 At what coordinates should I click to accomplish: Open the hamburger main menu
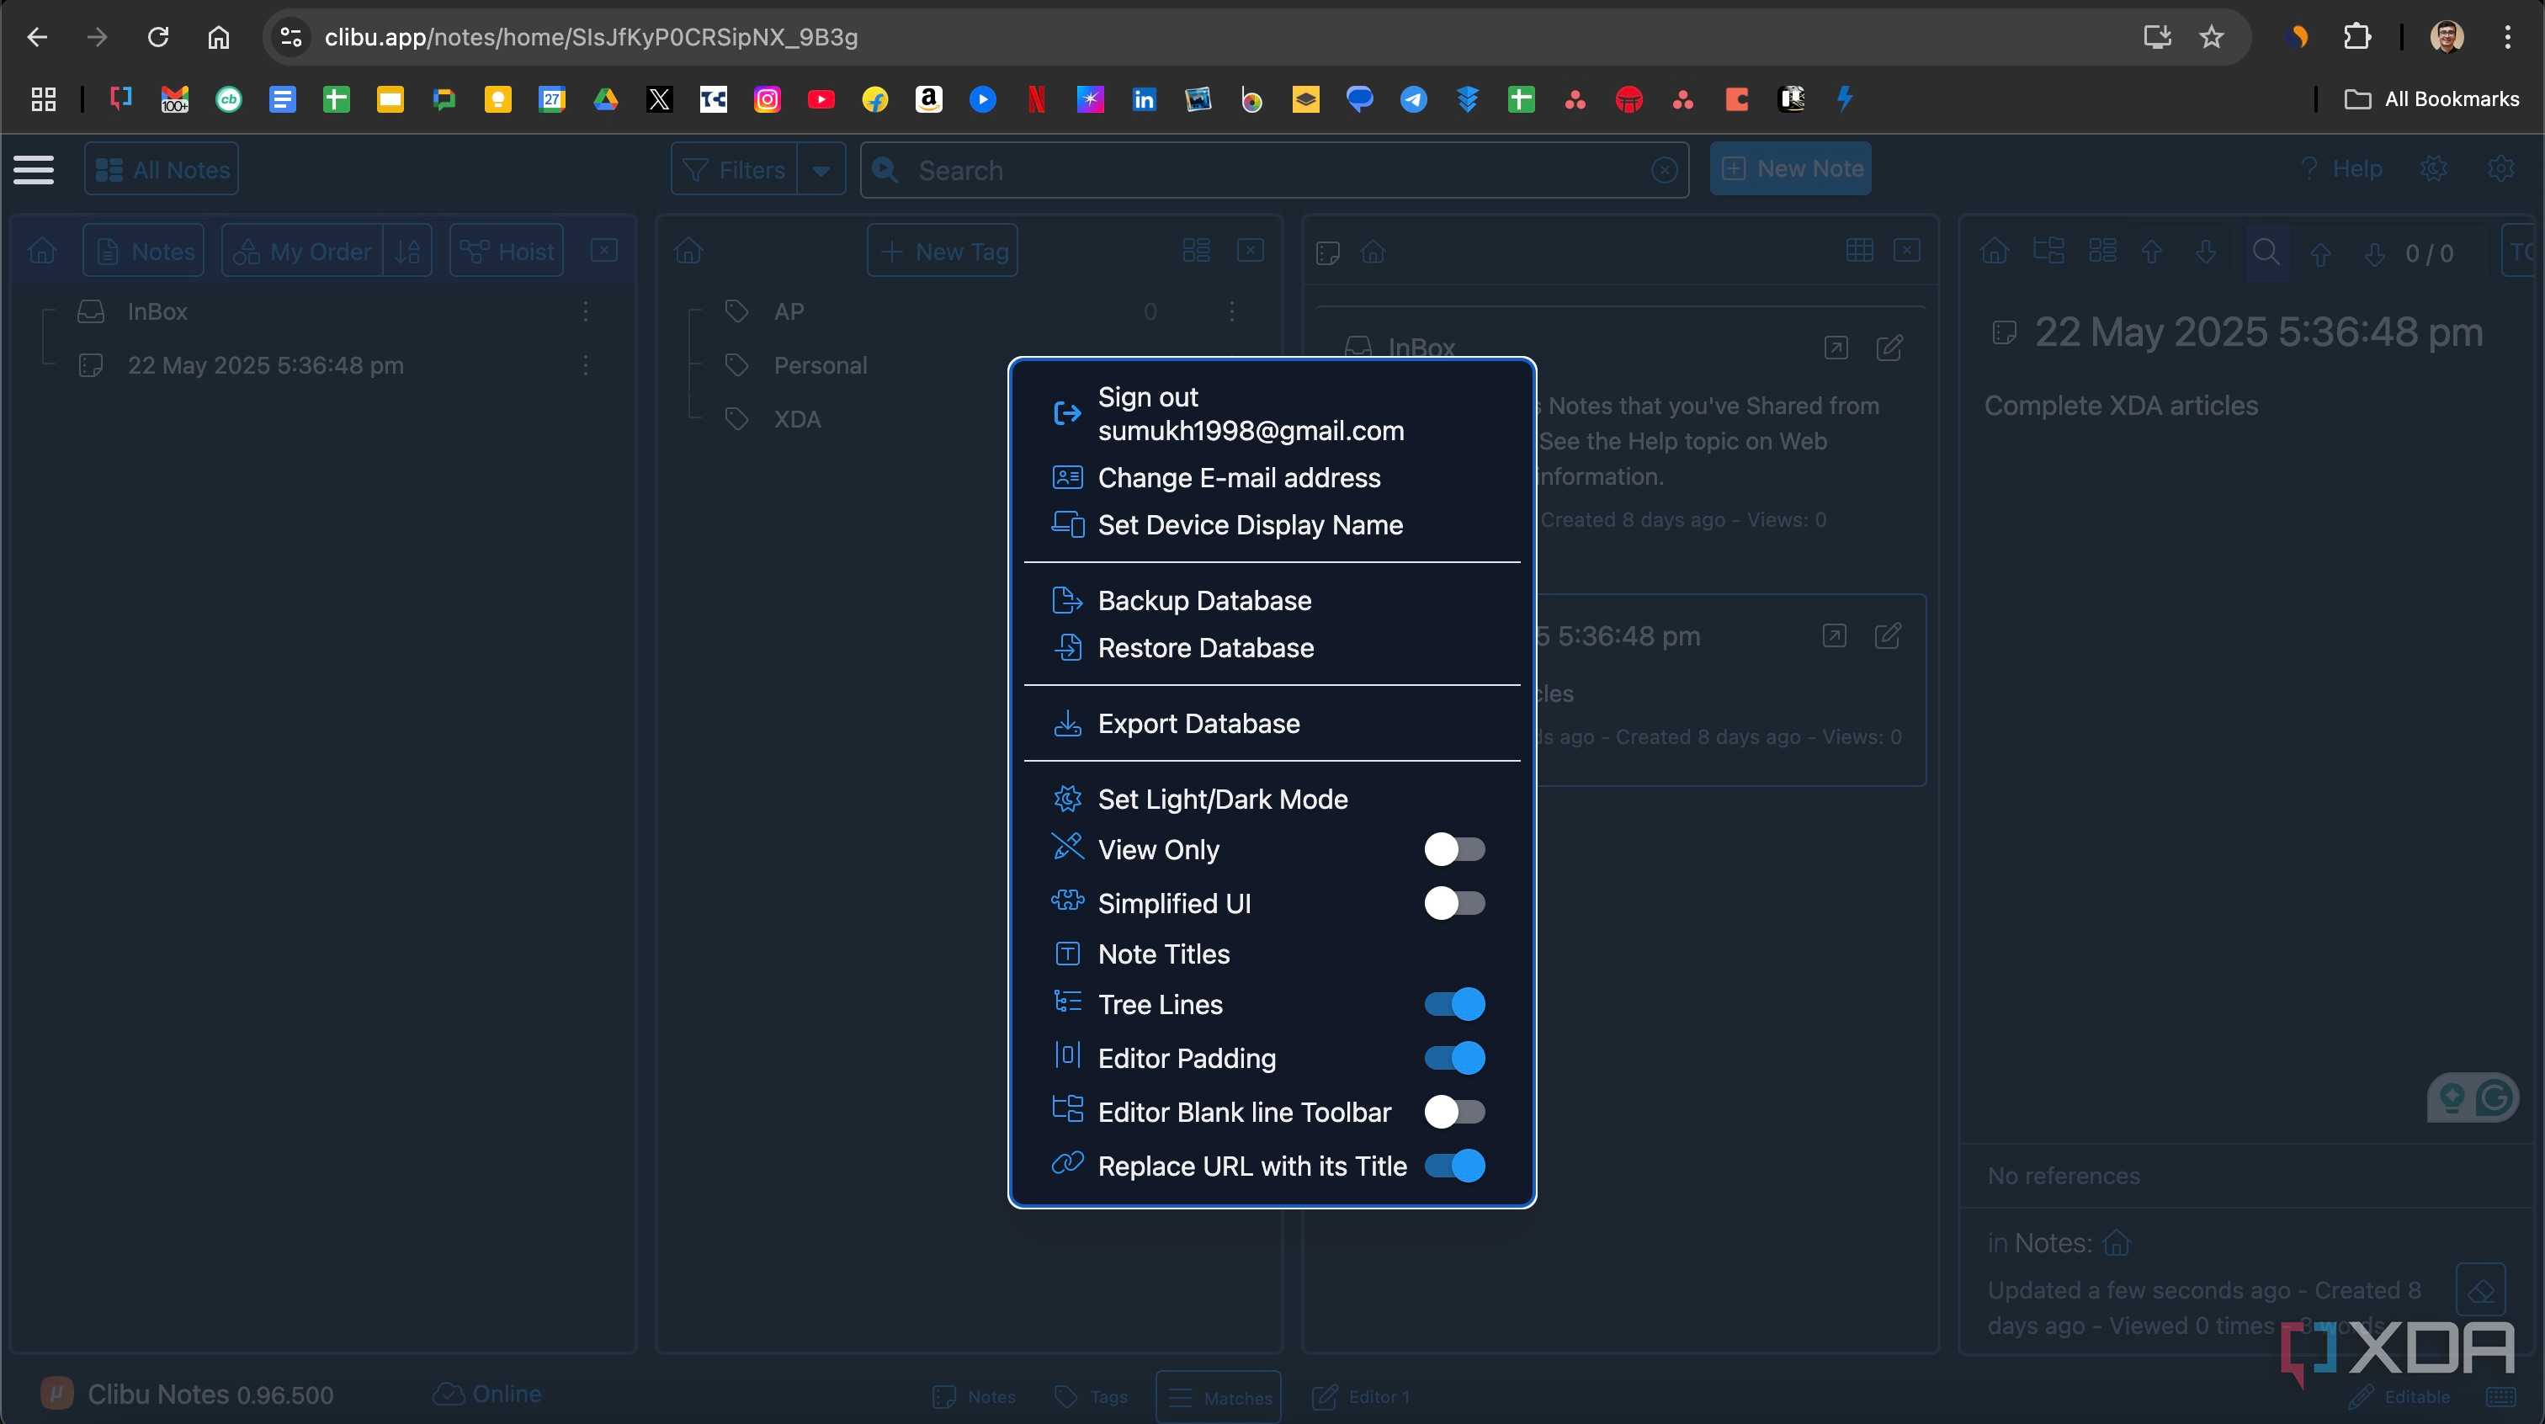click(34, 169)
